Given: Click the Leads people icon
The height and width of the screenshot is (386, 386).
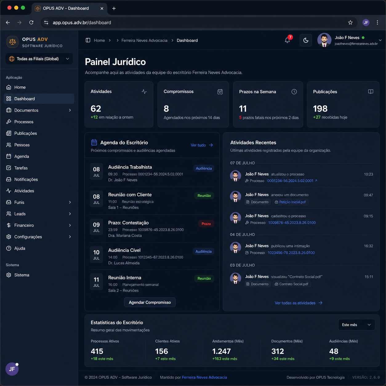Looking at the screenshot, I should click(9, 214).
